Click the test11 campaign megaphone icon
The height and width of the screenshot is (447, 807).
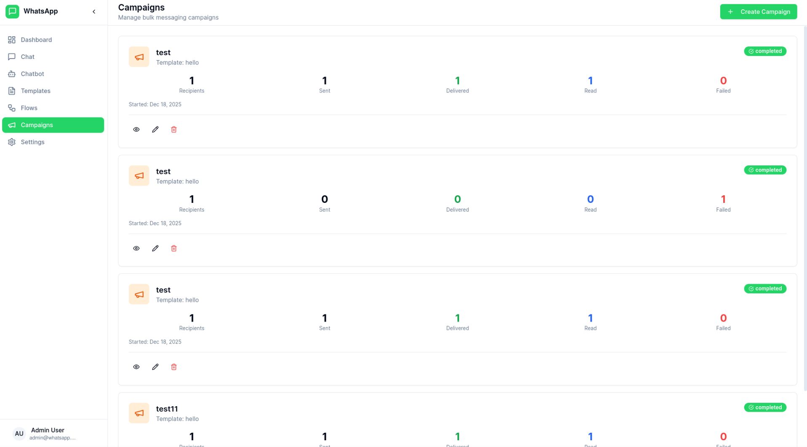(139, 413)
